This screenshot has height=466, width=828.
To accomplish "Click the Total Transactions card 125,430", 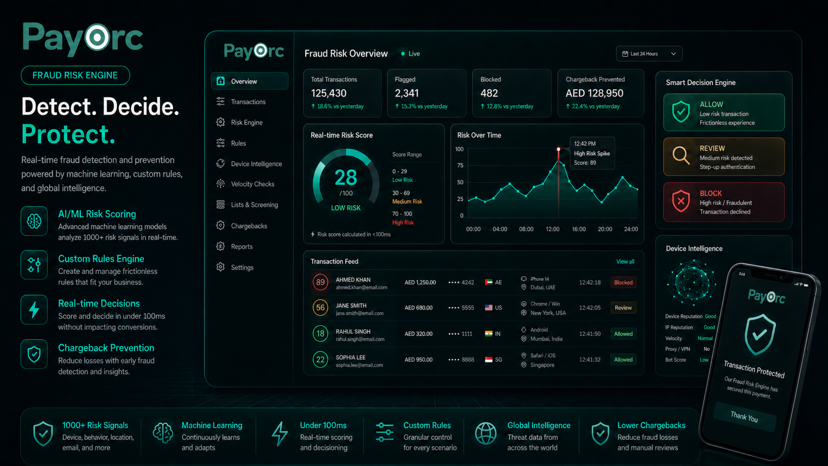I will (x=342, y=93).
